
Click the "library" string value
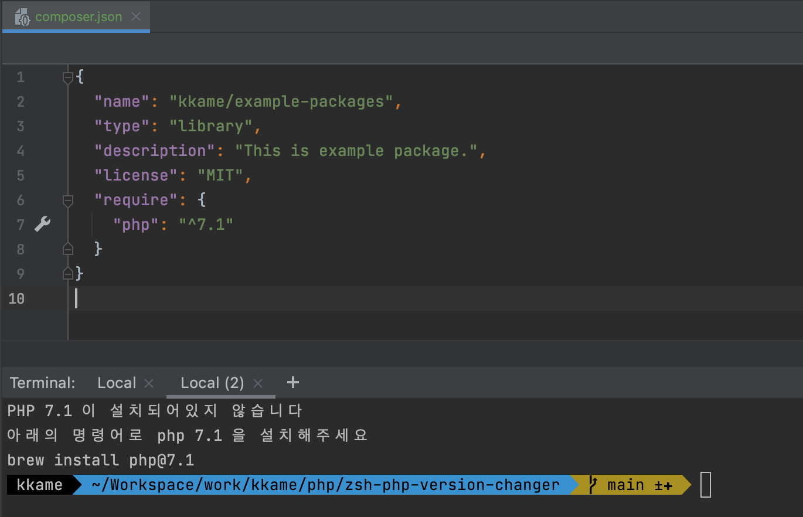coord(211,126)
